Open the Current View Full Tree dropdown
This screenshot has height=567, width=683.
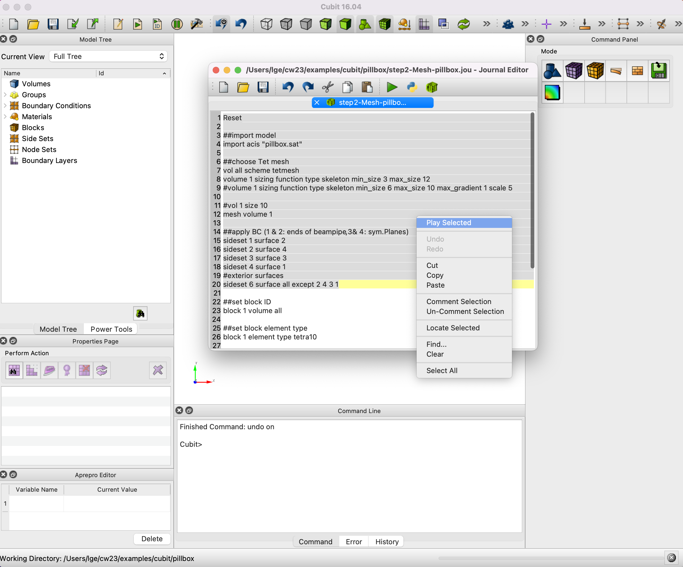click(x=108, y=56)
